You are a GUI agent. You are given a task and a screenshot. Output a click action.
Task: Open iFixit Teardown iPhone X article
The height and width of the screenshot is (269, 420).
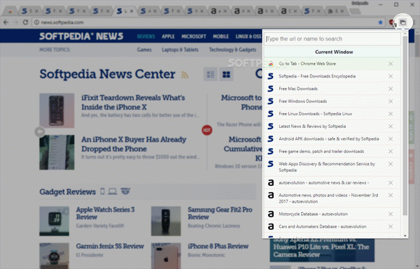[133, 103]
